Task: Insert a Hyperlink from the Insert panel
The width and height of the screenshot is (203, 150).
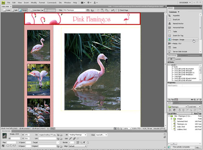Action: (x=176, y=16)
